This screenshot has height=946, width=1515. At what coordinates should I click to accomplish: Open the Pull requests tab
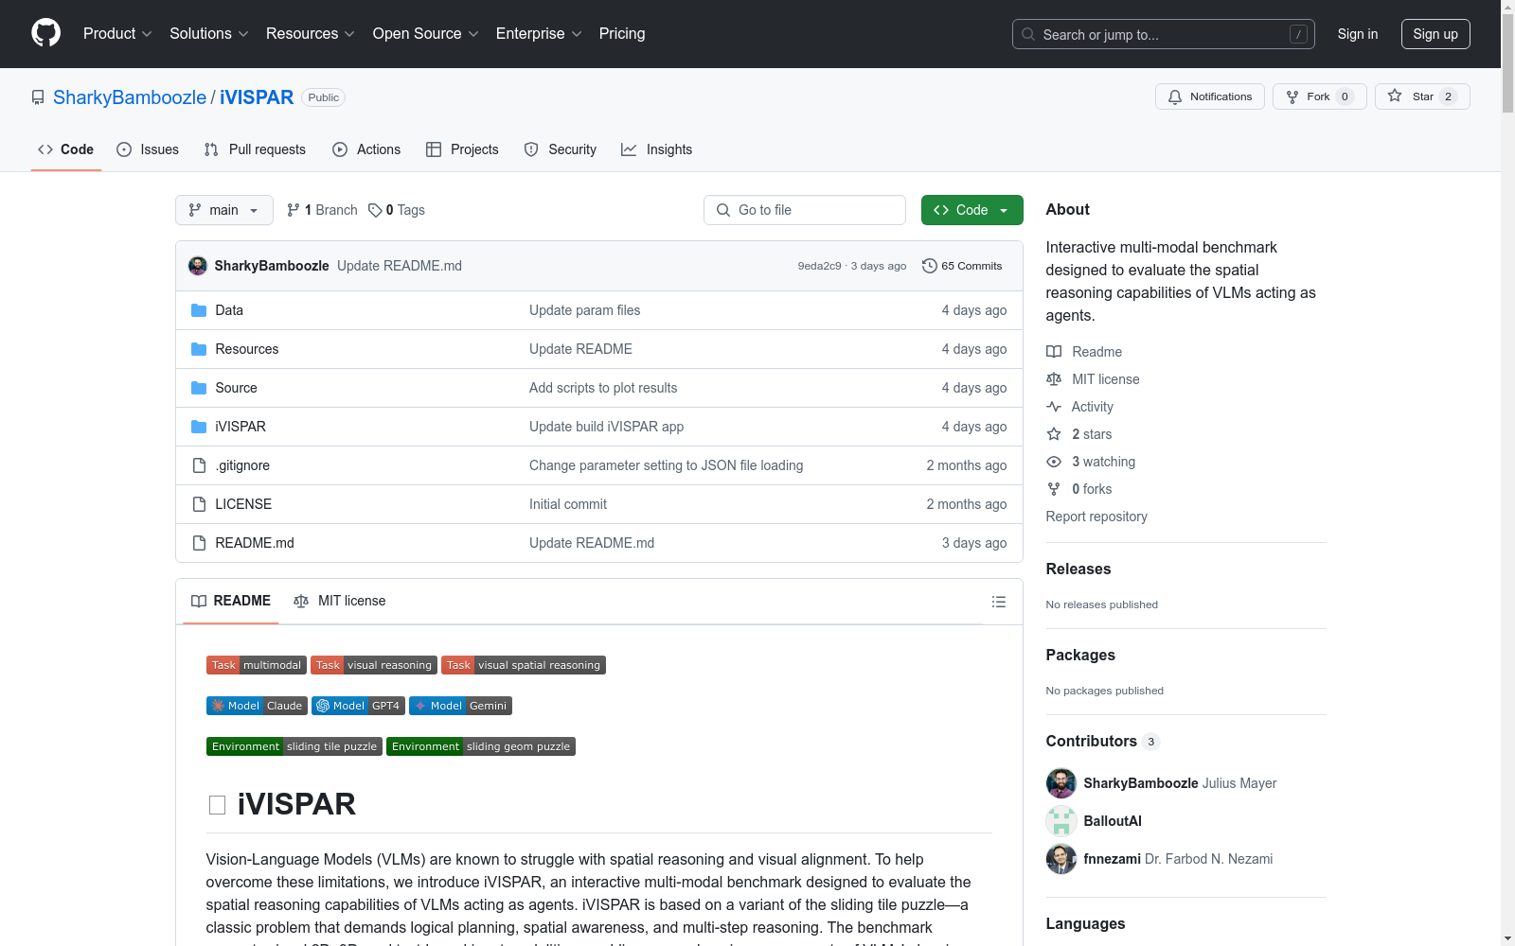tap(255, 149)
